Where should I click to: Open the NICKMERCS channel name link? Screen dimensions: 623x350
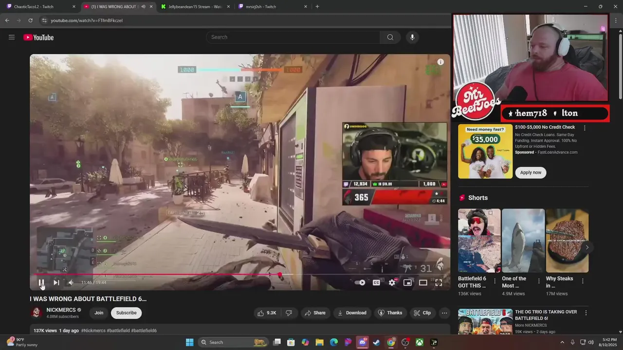(x=61, y=310)
